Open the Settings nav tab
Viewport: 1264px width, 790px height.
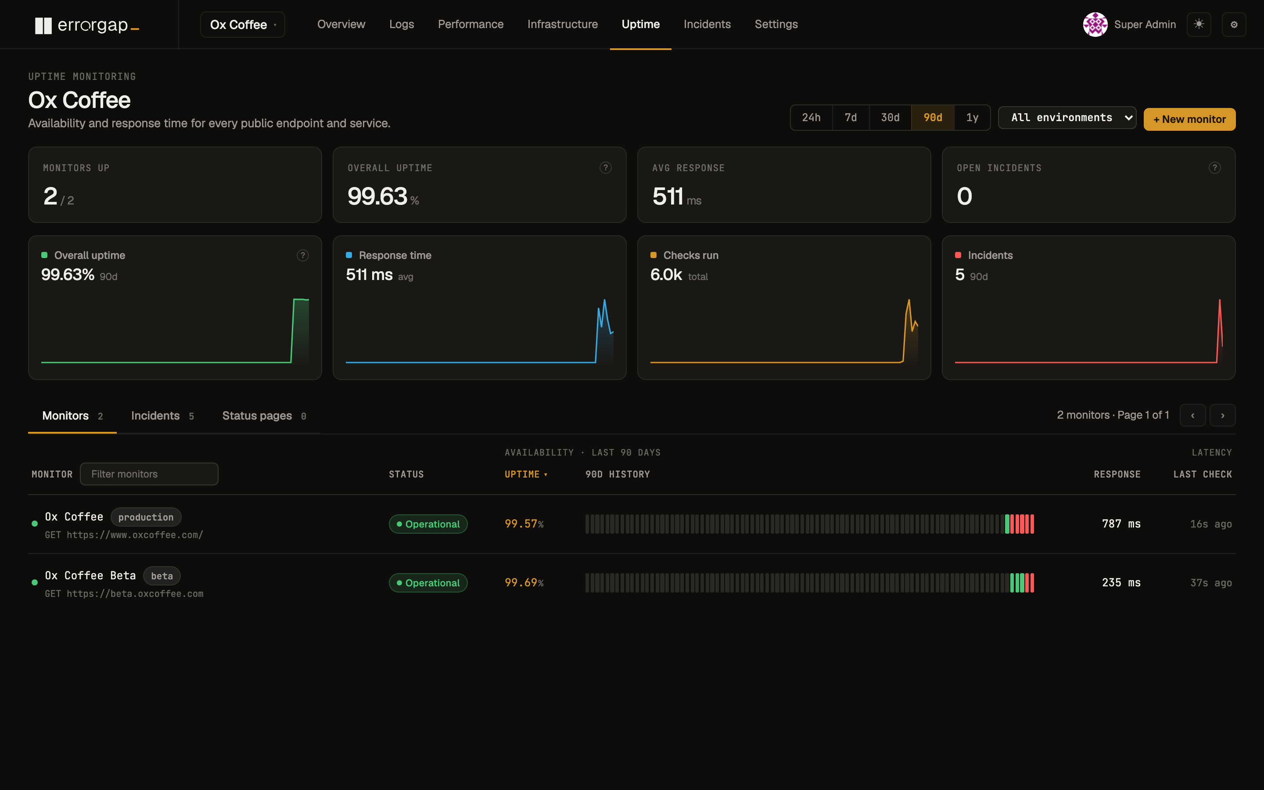point(776,25)
